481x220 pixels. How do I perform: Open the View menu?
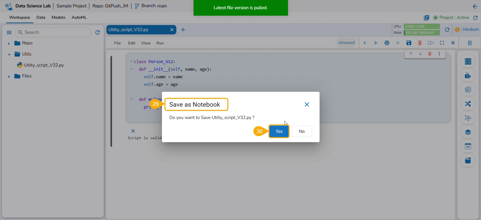point(146,43)
